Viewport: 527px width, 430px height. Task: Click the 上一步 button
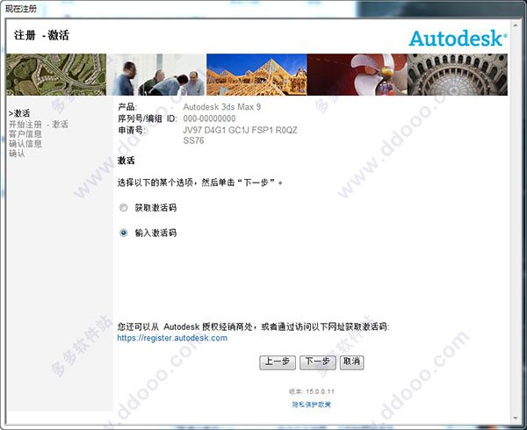(x=278, y=362)
